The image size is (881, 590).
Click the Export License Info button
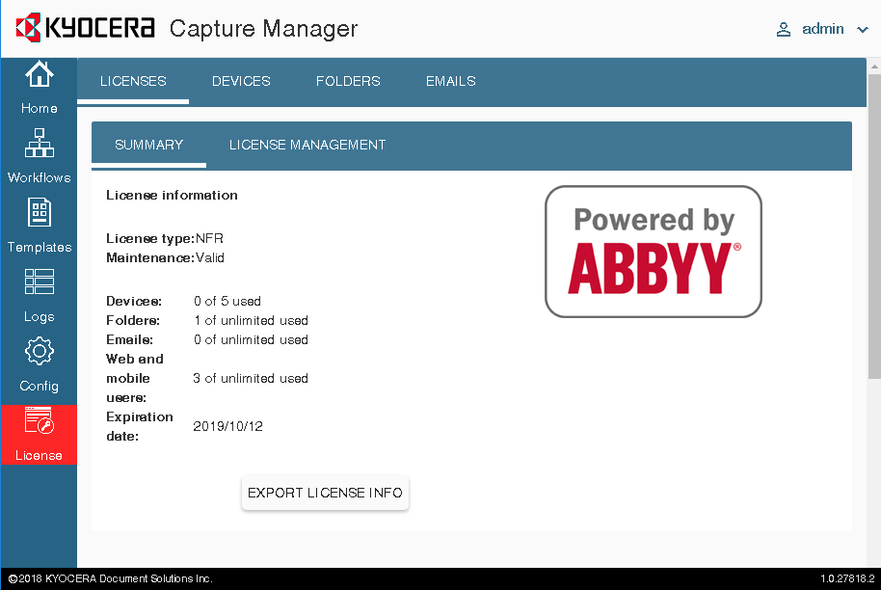point(326,493)
